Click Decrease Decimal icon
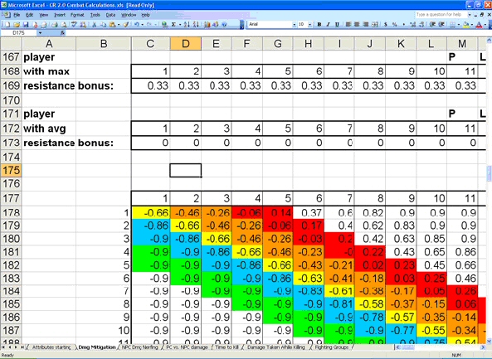 click(421, 24)
